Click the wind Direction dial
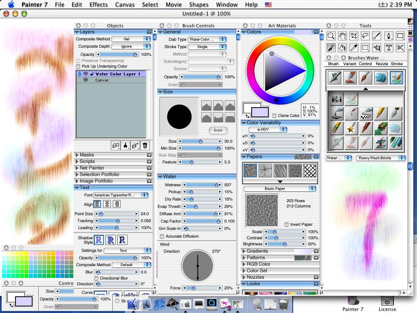 point(198,266)
